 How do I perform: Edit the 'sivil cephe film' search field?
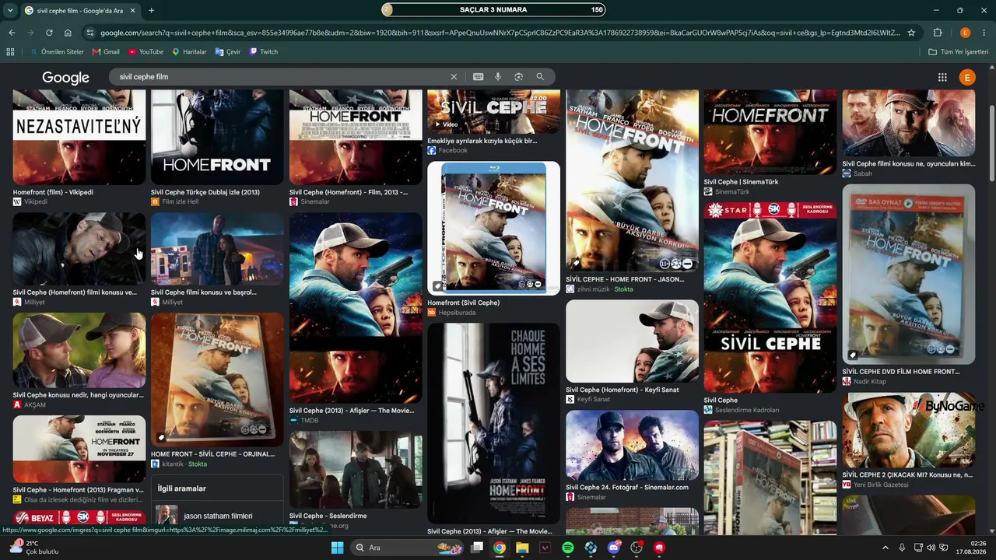pos(280,77)
